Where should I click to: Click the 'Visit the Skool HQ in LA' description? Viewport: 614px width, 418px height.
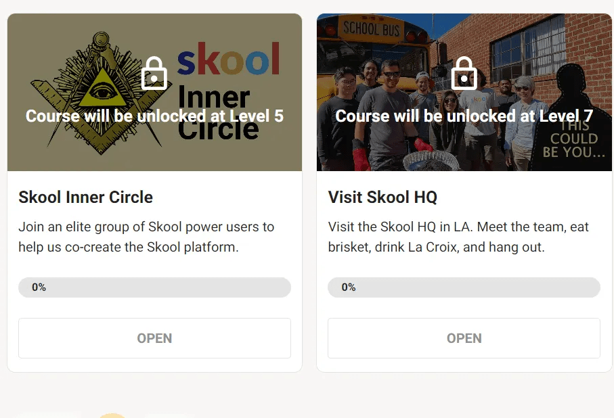[x=458, y=237]
